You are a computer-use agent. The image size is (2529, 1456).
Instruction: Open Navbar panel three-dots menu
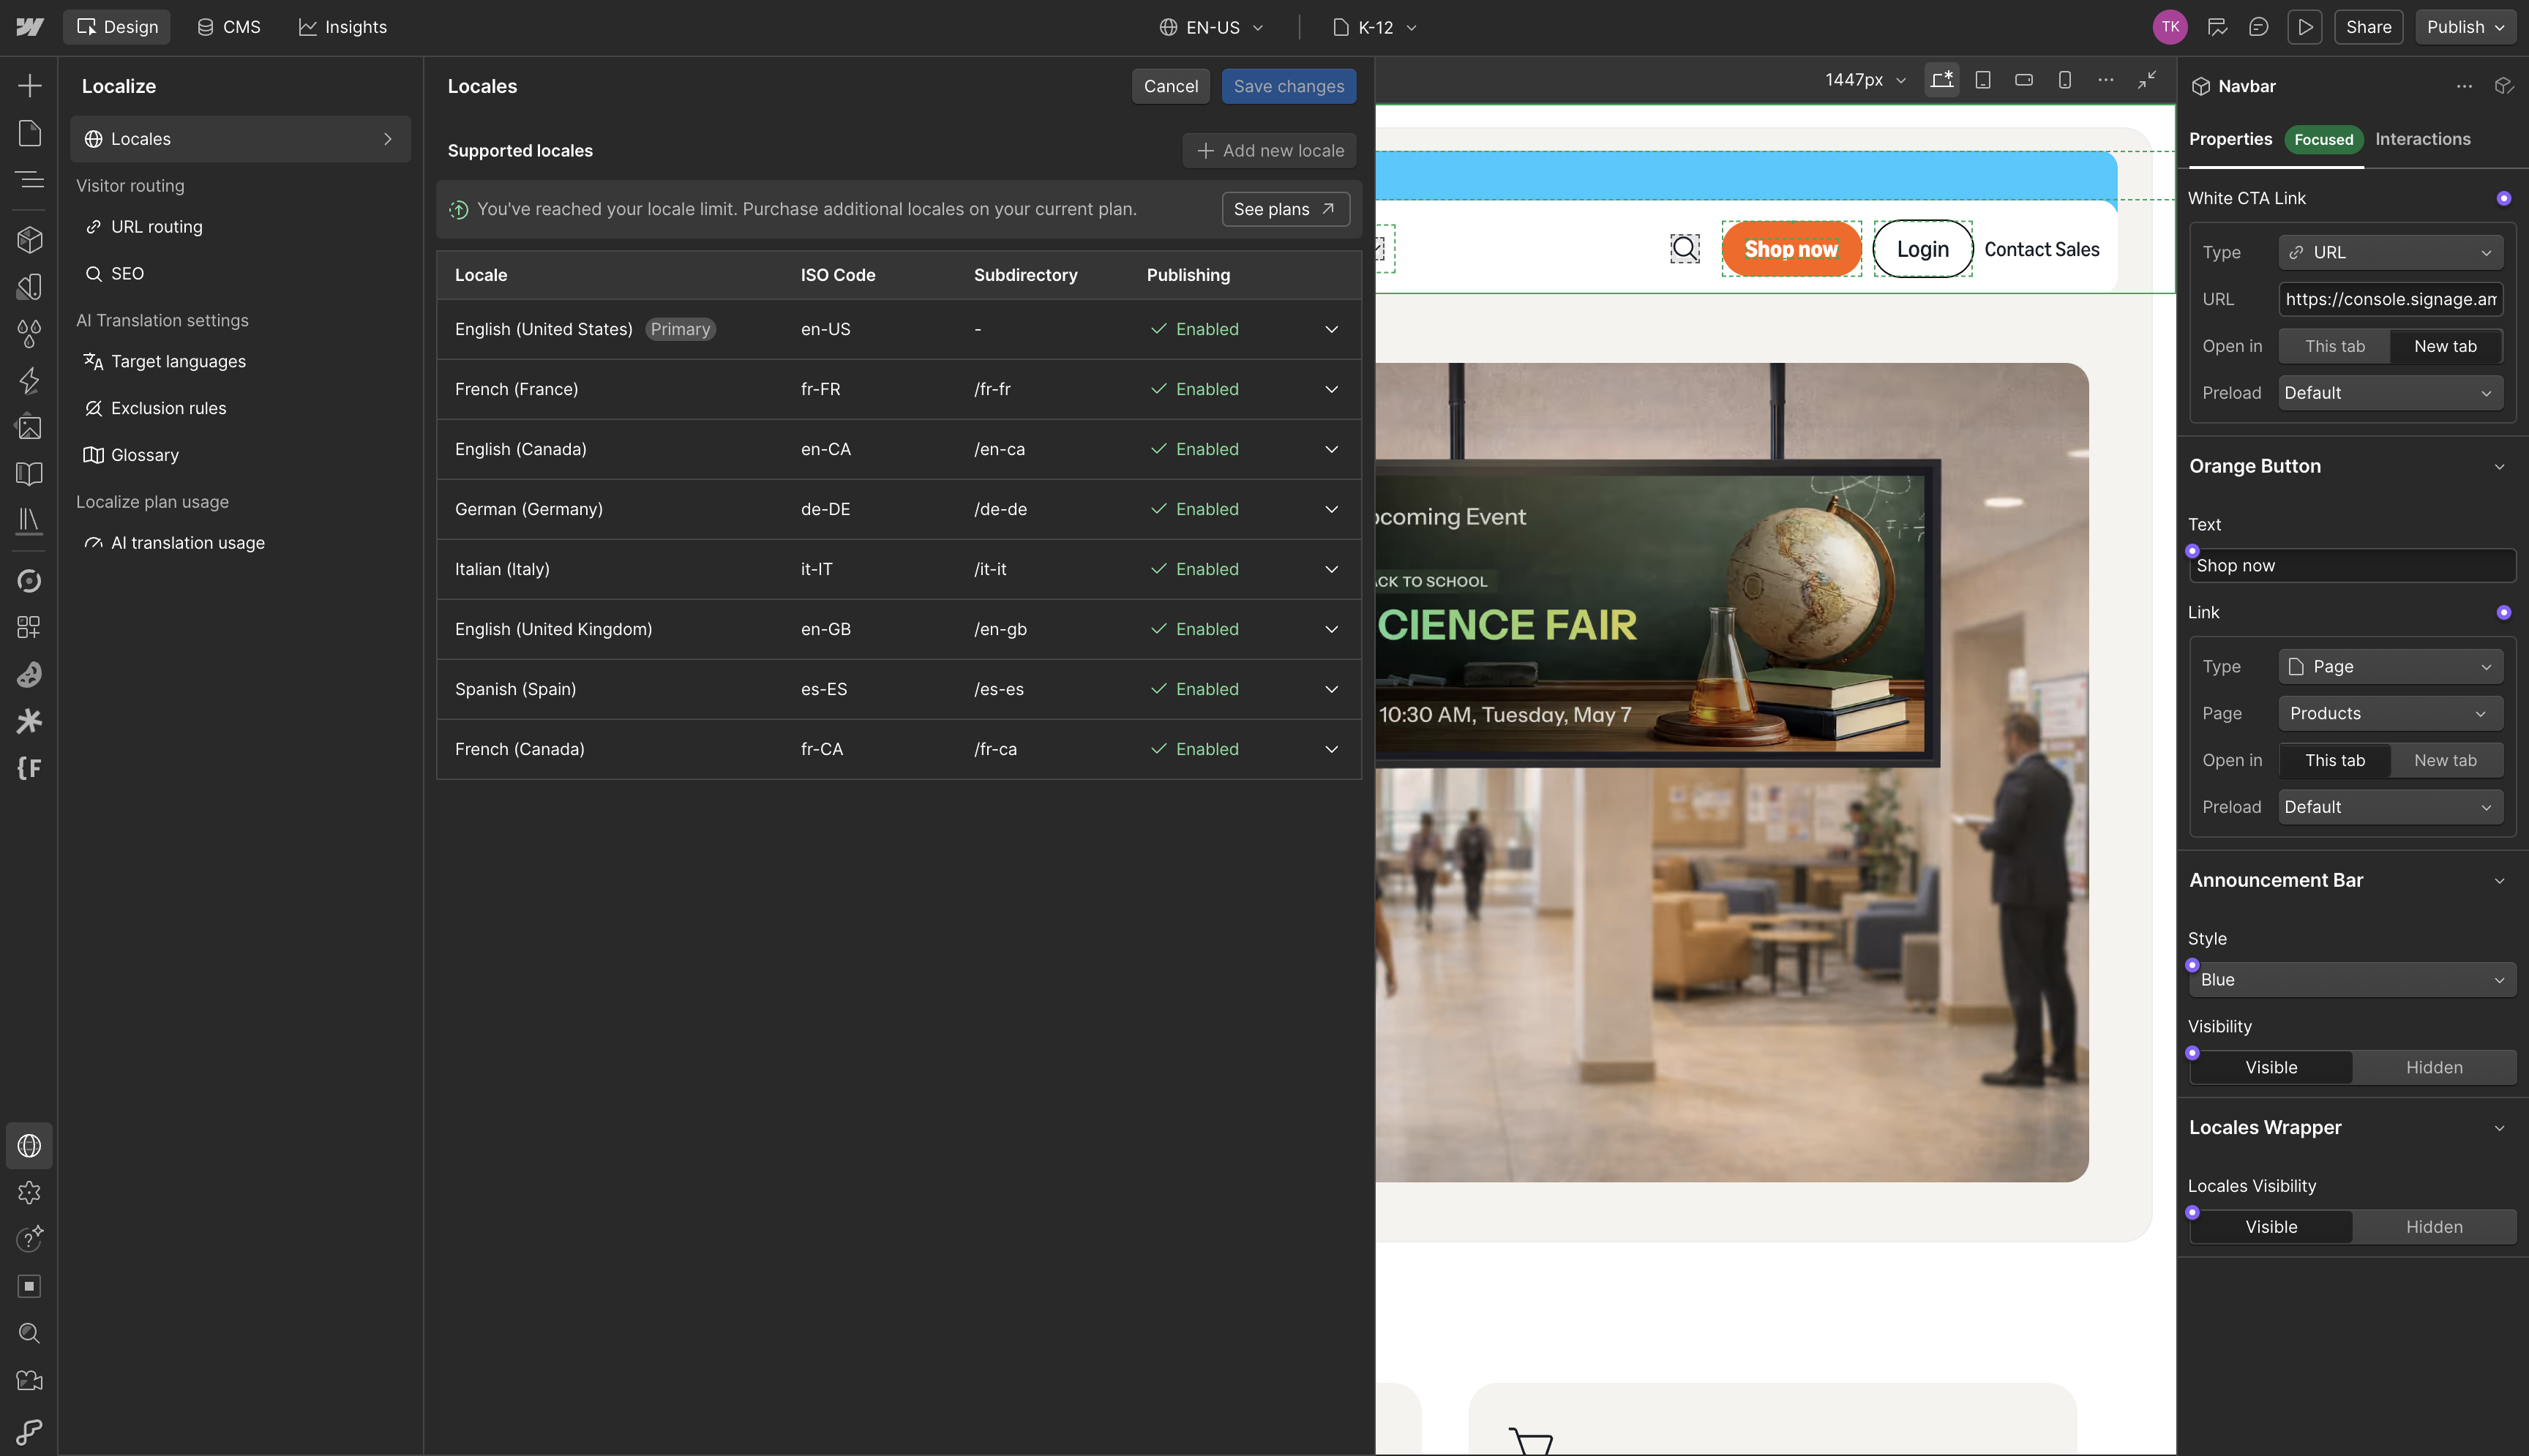2464,86
